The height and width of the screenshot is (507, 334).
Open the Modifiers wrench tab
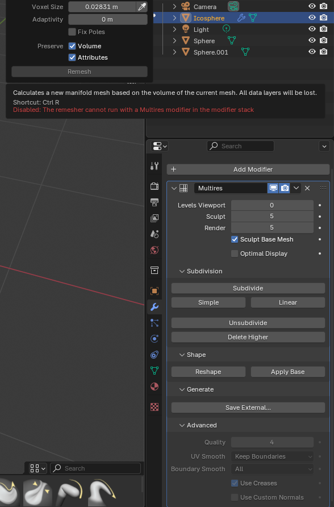pyautogui.click(x=155, y=307)
